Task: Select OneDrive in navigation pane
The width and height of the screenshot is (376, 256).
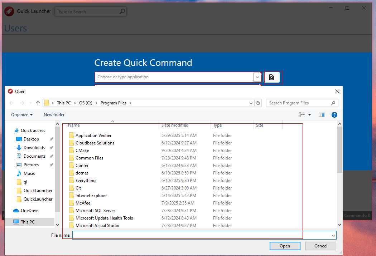Action: click(x=29, y=211)
